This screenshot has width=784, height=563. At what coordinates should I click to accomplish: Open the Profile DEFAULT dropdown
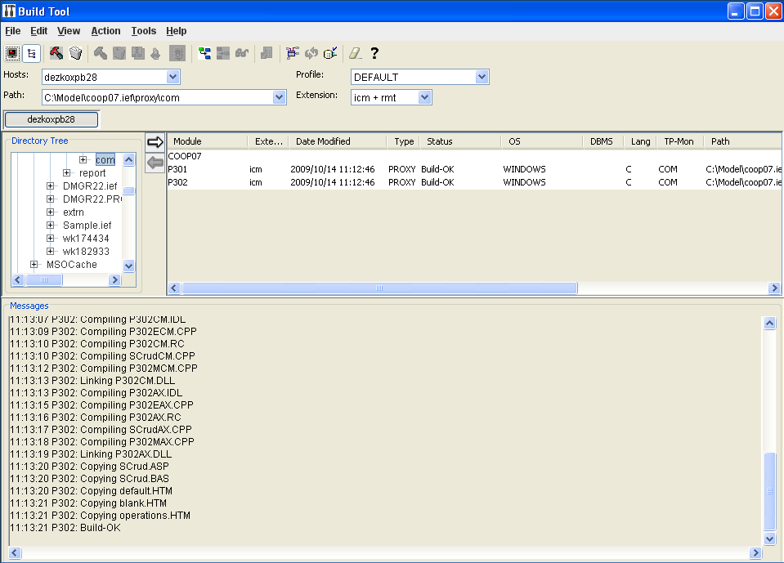(482, 77)
